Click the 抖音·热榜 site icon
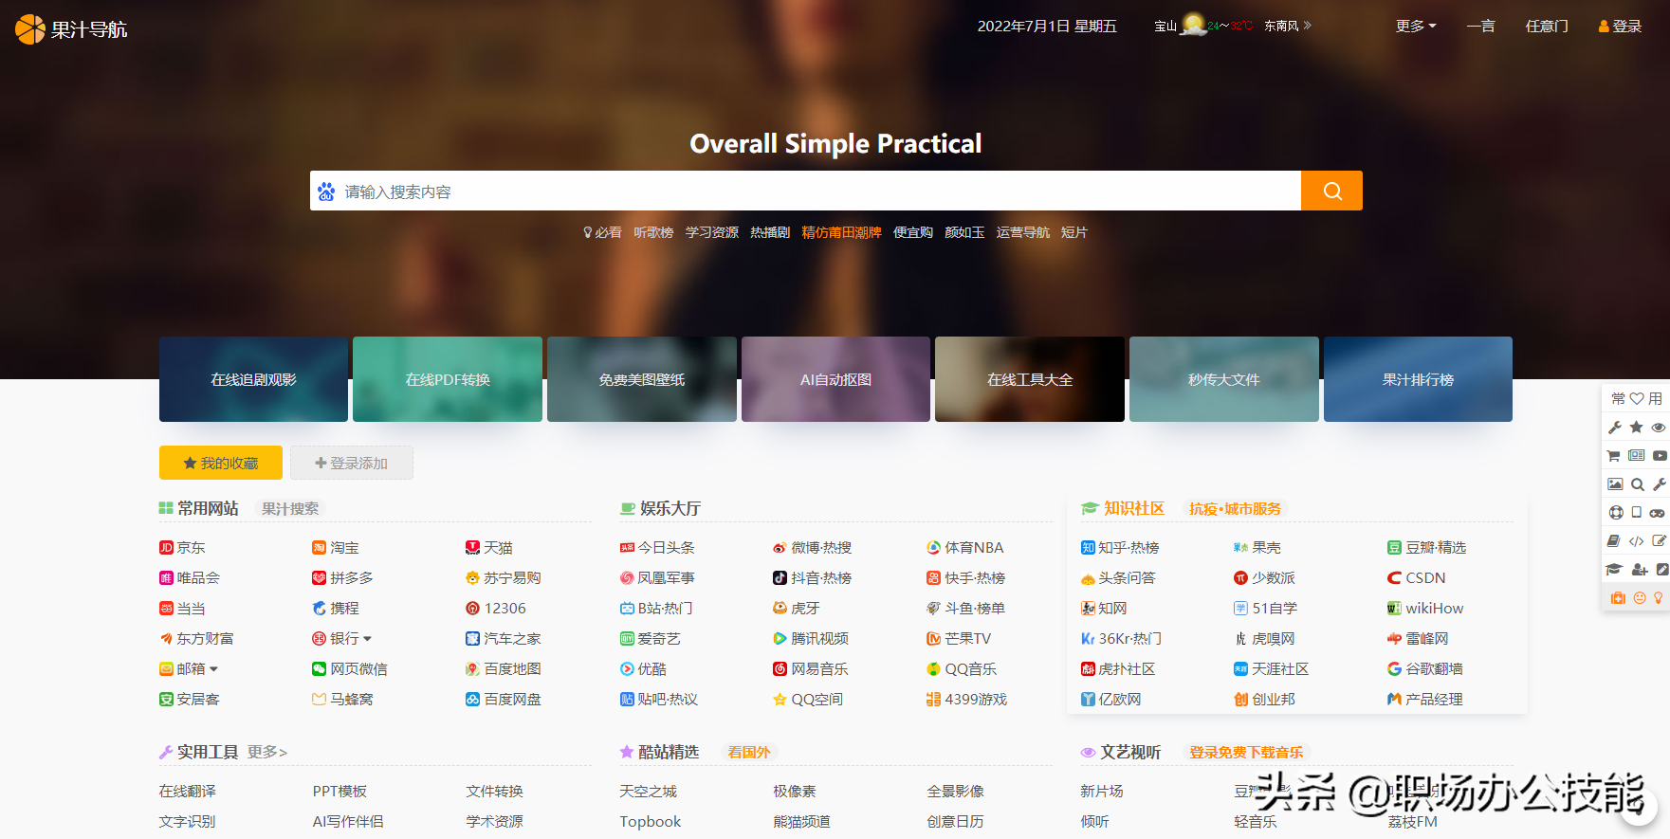The width and height of the screenshot is (1670, 839). [x=780, y=578]
